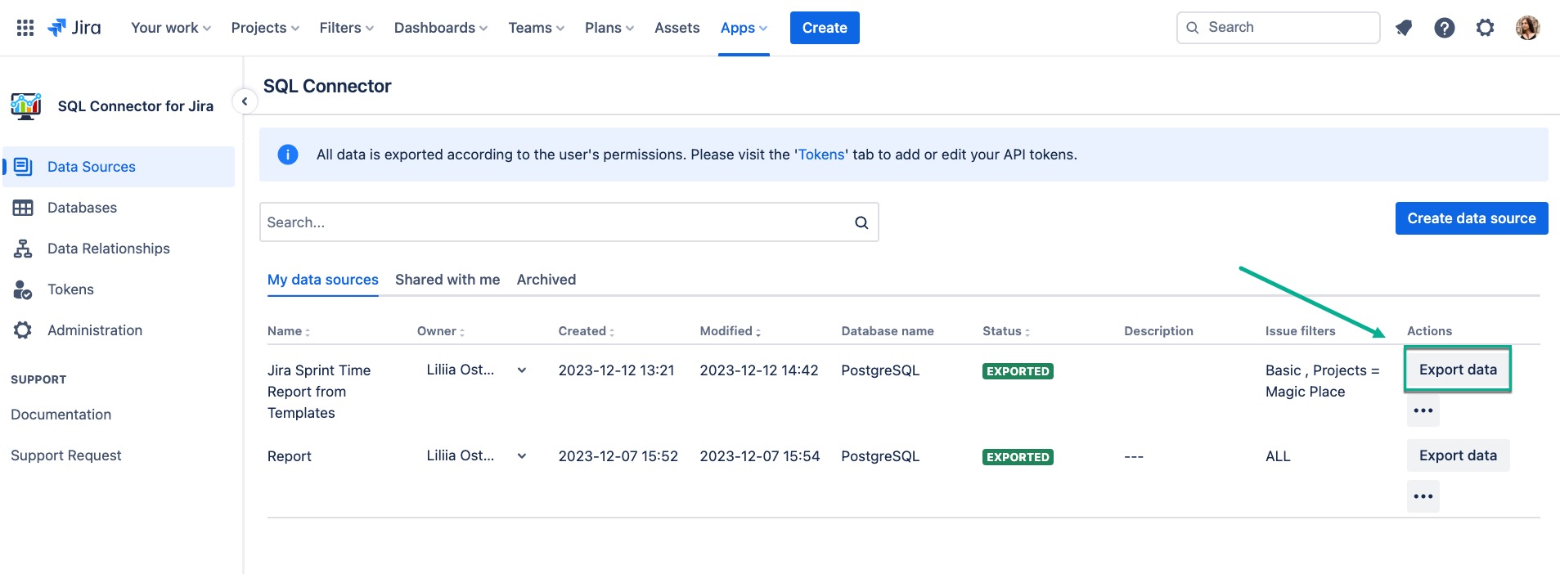
Task: Open the notifications icon
Action: (x=1404, y=28)
